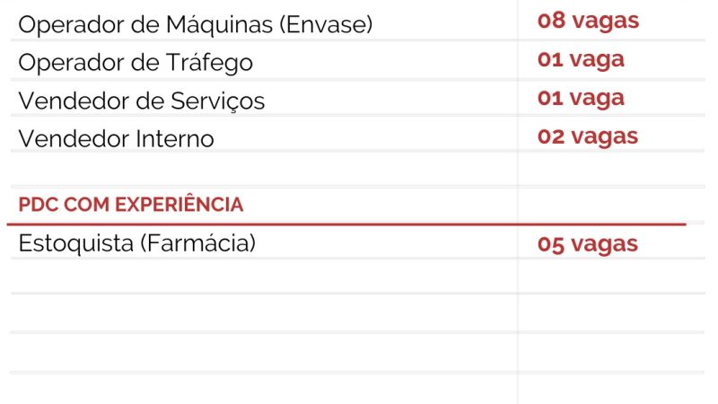
Task: Select the '02 vagas' count
Action: tap(588, 136)
